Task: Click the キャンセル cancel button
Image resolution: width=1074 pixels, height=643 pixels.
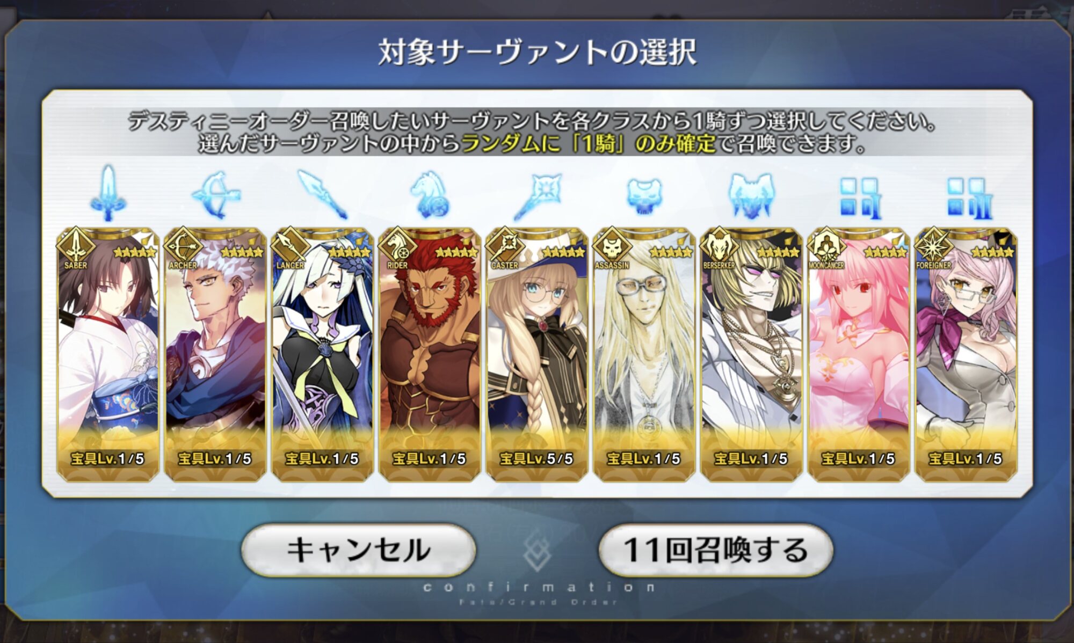Action: pyautogui.click(x=358, y=550)
